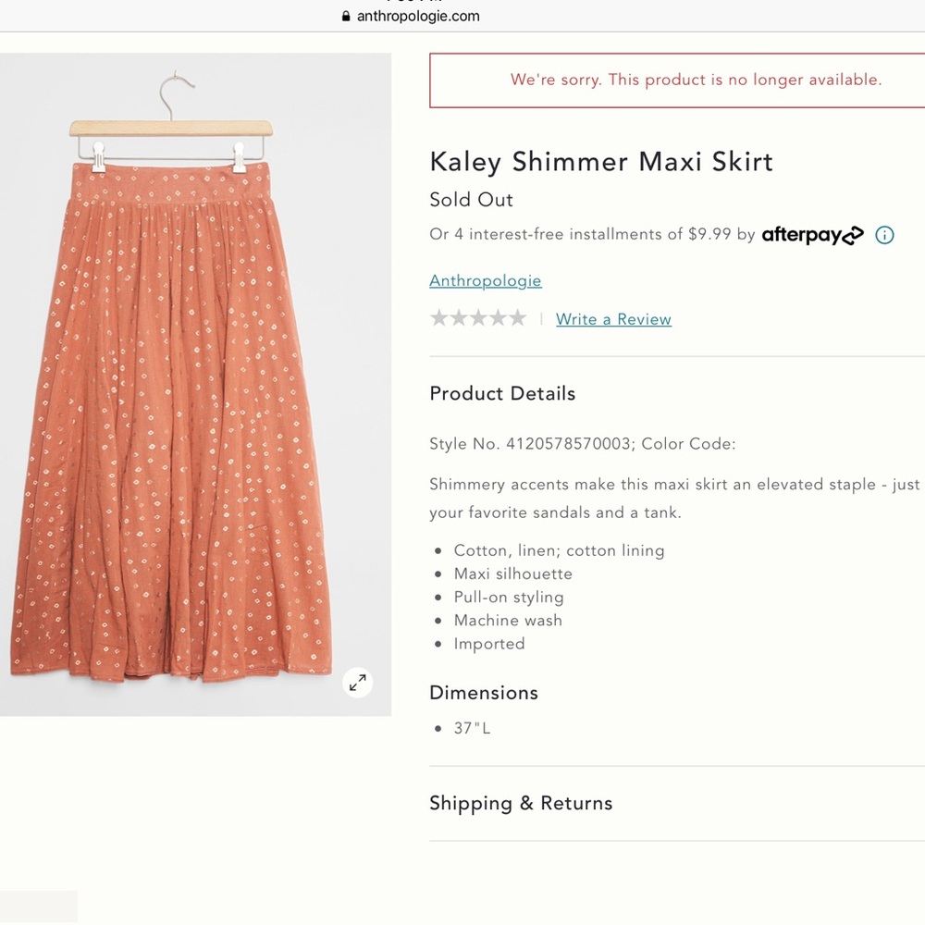This screenshot has width=925, height=925.
Task: Rate the skirt two stars
Action: pos(458,317)
